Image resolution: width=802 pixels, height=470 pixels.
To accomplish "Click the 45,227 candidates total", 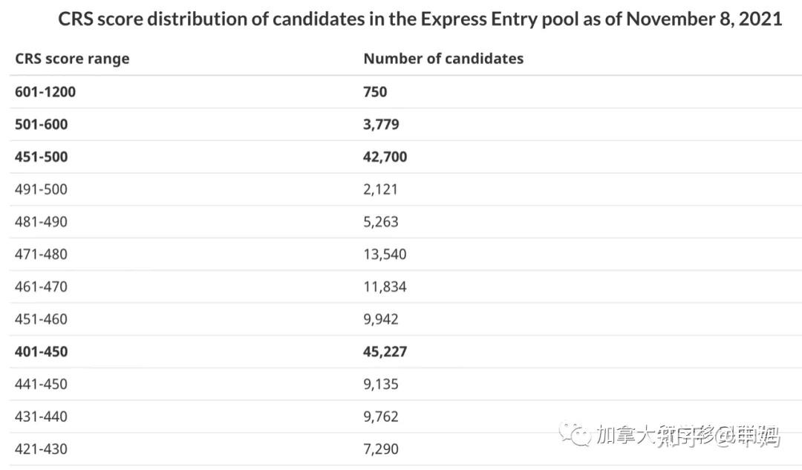I will pos(385,352).
